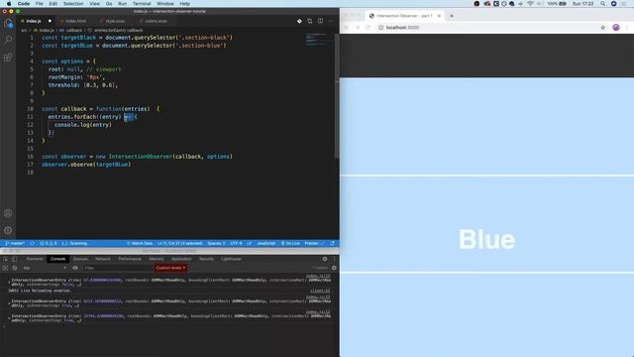Click the notifications bell in status bar
This screenshot has height=357, width=634.
pyautogui.click(x=333, y=243)
